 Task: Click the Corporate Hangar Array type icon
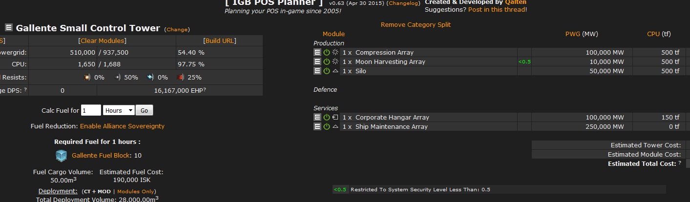335,117
